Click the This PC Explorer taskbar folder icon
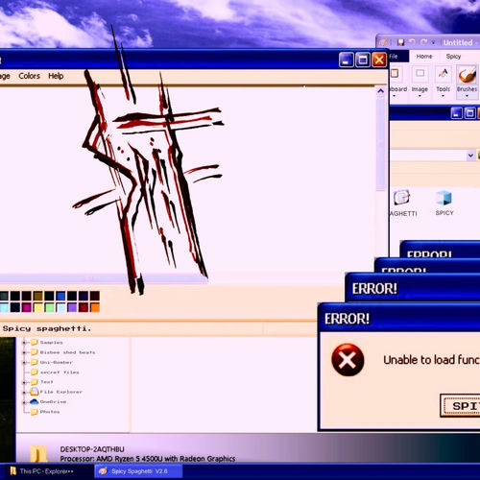 (13, 471)
